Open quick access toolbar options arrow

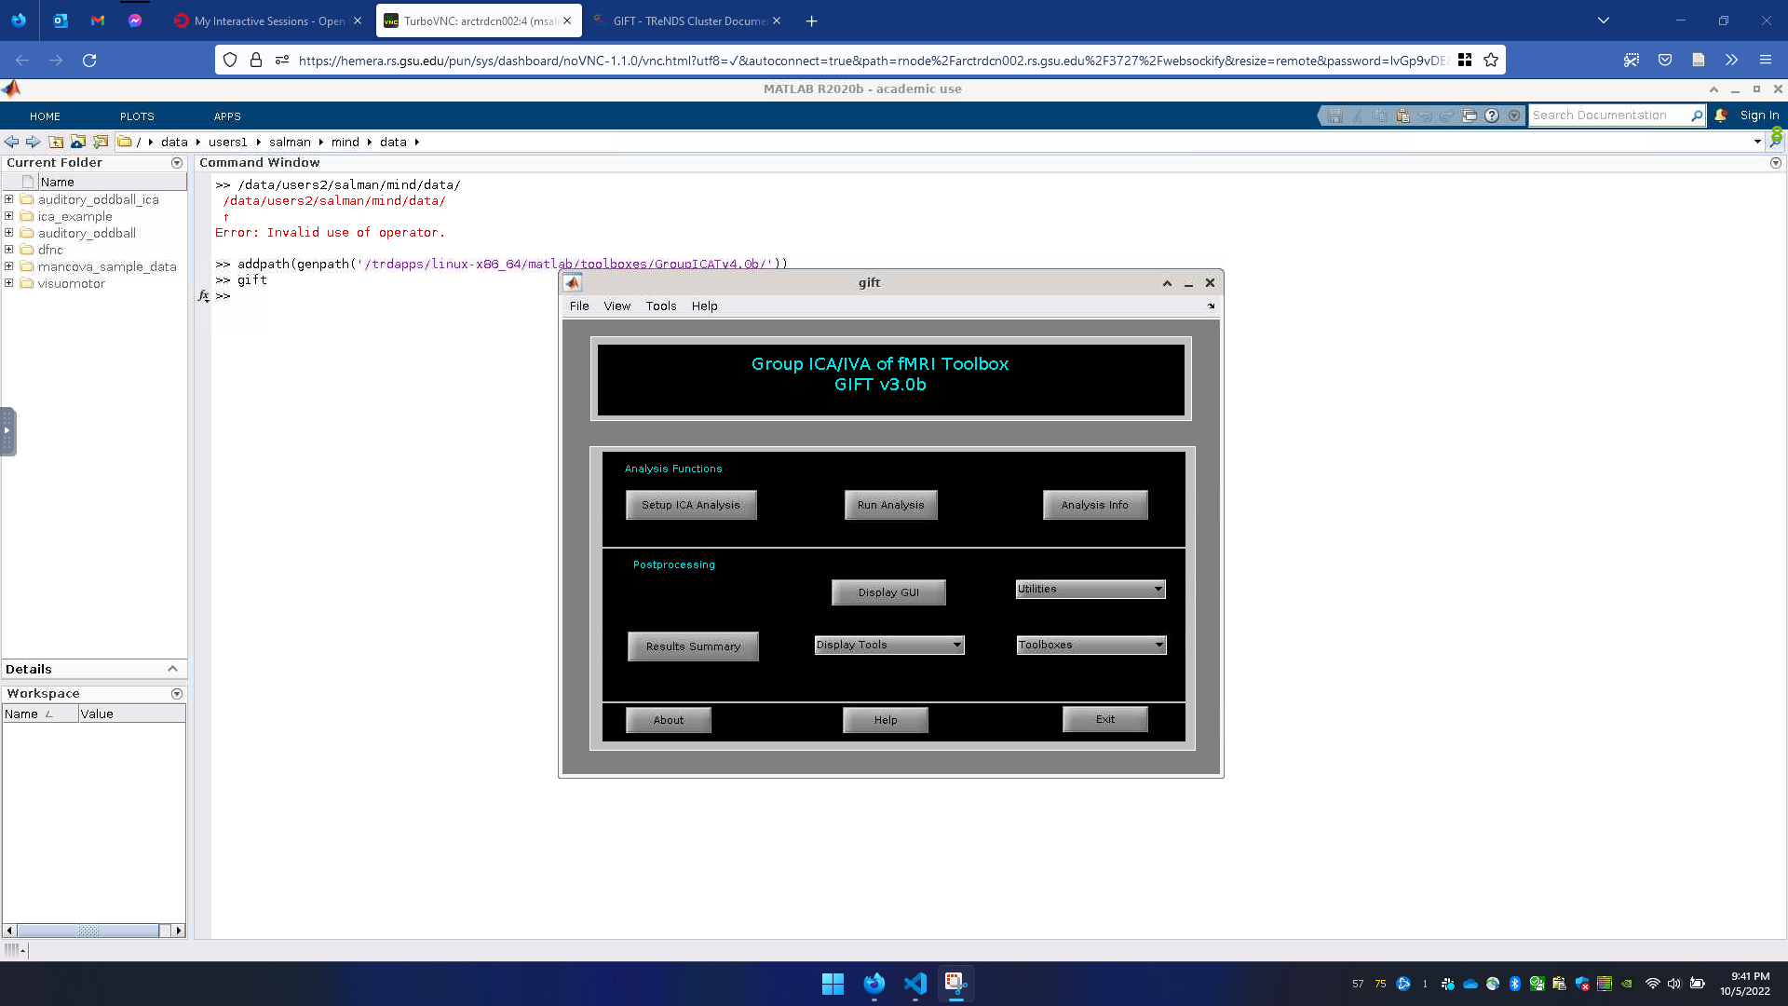tap(1514, 116)
